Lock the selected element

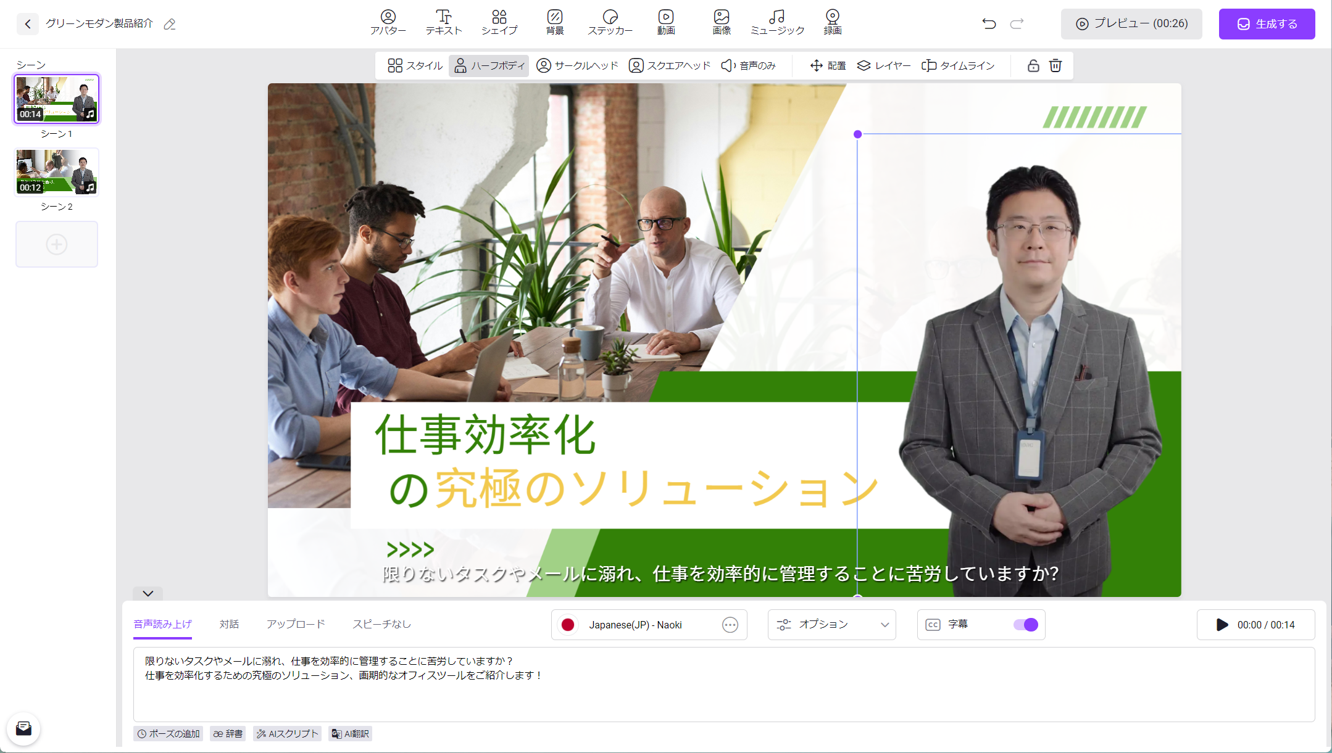(1033, 65)
